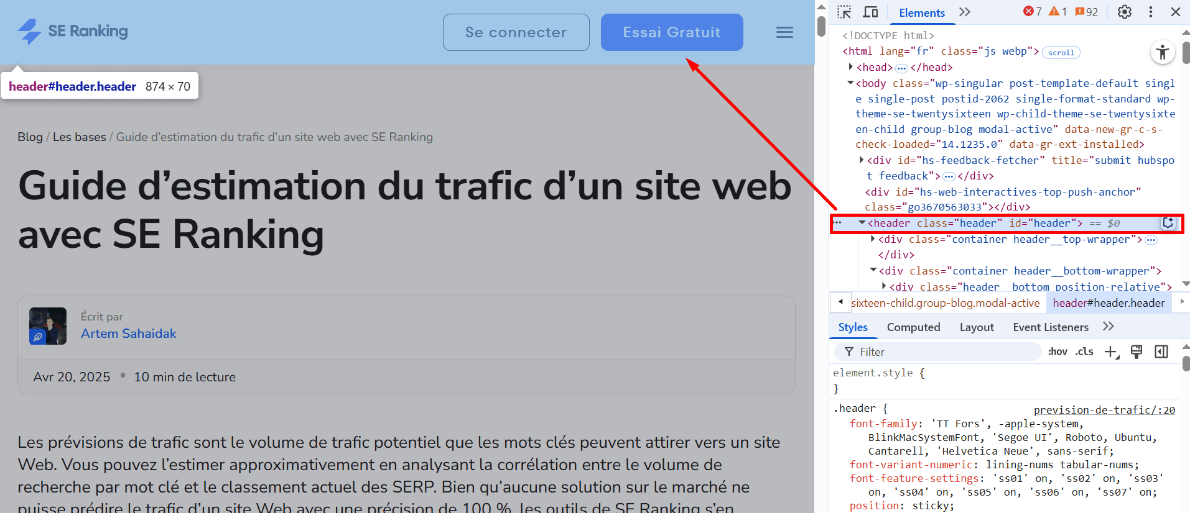Select header#header.header breadcrumb in DevTools
The image size is (1190, 513).
(1109, 303)
